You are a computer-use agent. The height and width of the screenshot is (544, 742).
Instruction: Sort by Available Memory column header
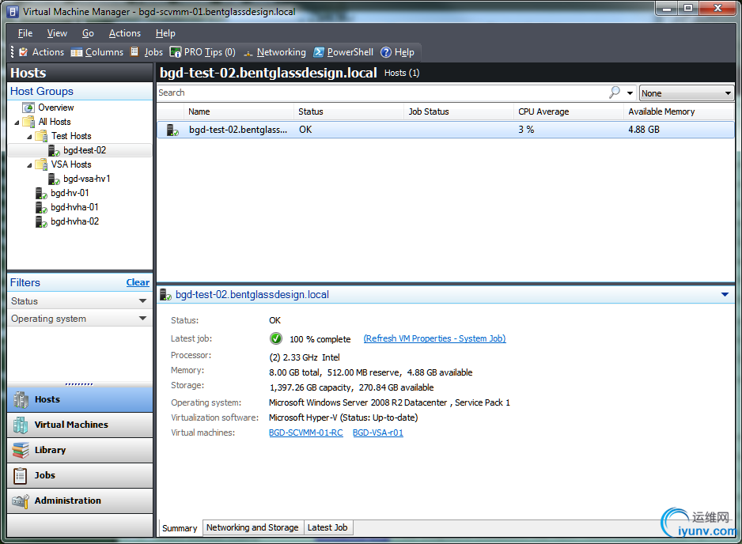[679, 111]
